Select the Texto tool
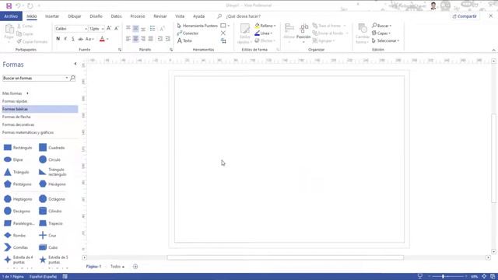Image resolution: width=498 pixels, height=280 pixels. click(x=184, y=40)
